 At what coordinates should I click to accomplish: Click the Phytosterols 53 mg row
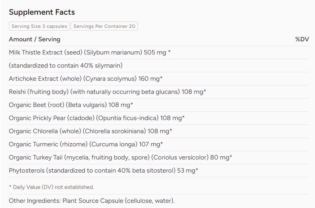click(159, 171)
